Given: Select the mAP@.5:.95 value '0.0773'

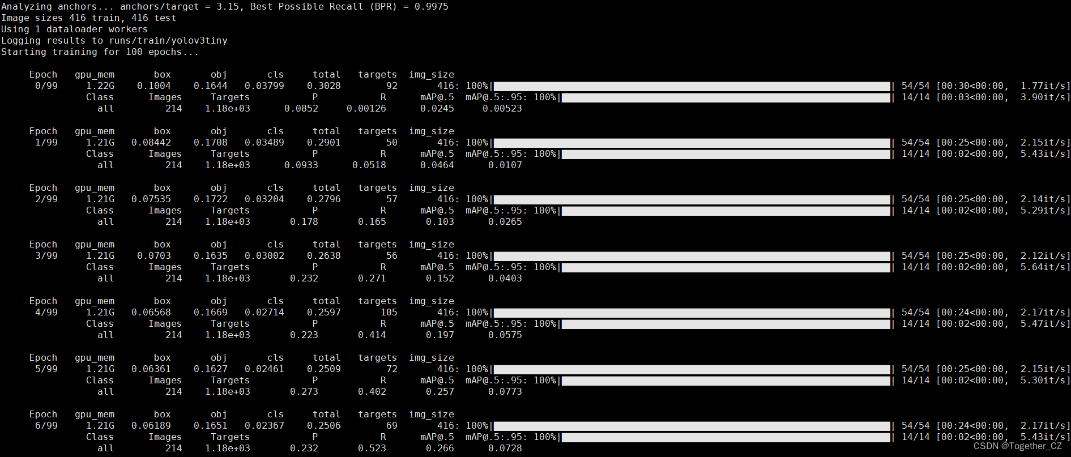Looking at the screenshot, I should [505, 392].
